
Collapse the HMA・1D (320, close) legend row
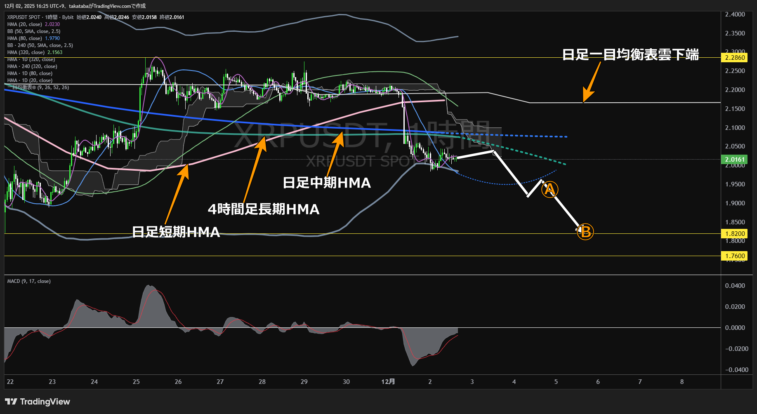[x=30, y=59]
